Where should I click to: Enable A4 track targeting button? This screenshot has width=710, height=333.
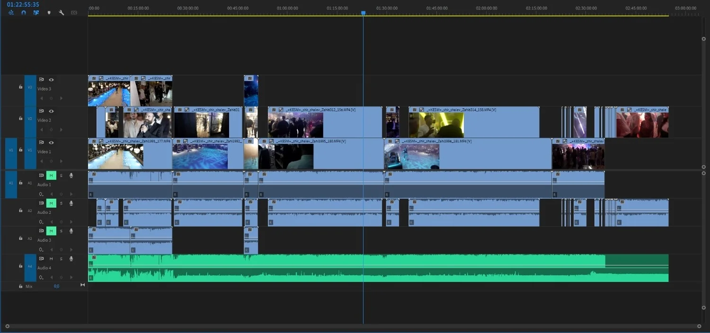point(30,267)
